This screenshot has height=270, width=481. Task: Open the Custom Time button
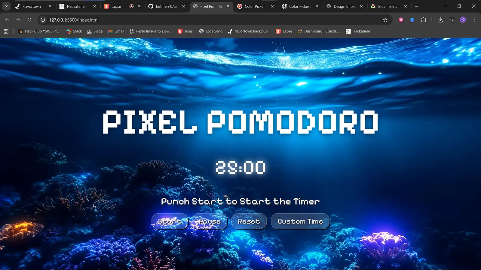coord(300,221)
